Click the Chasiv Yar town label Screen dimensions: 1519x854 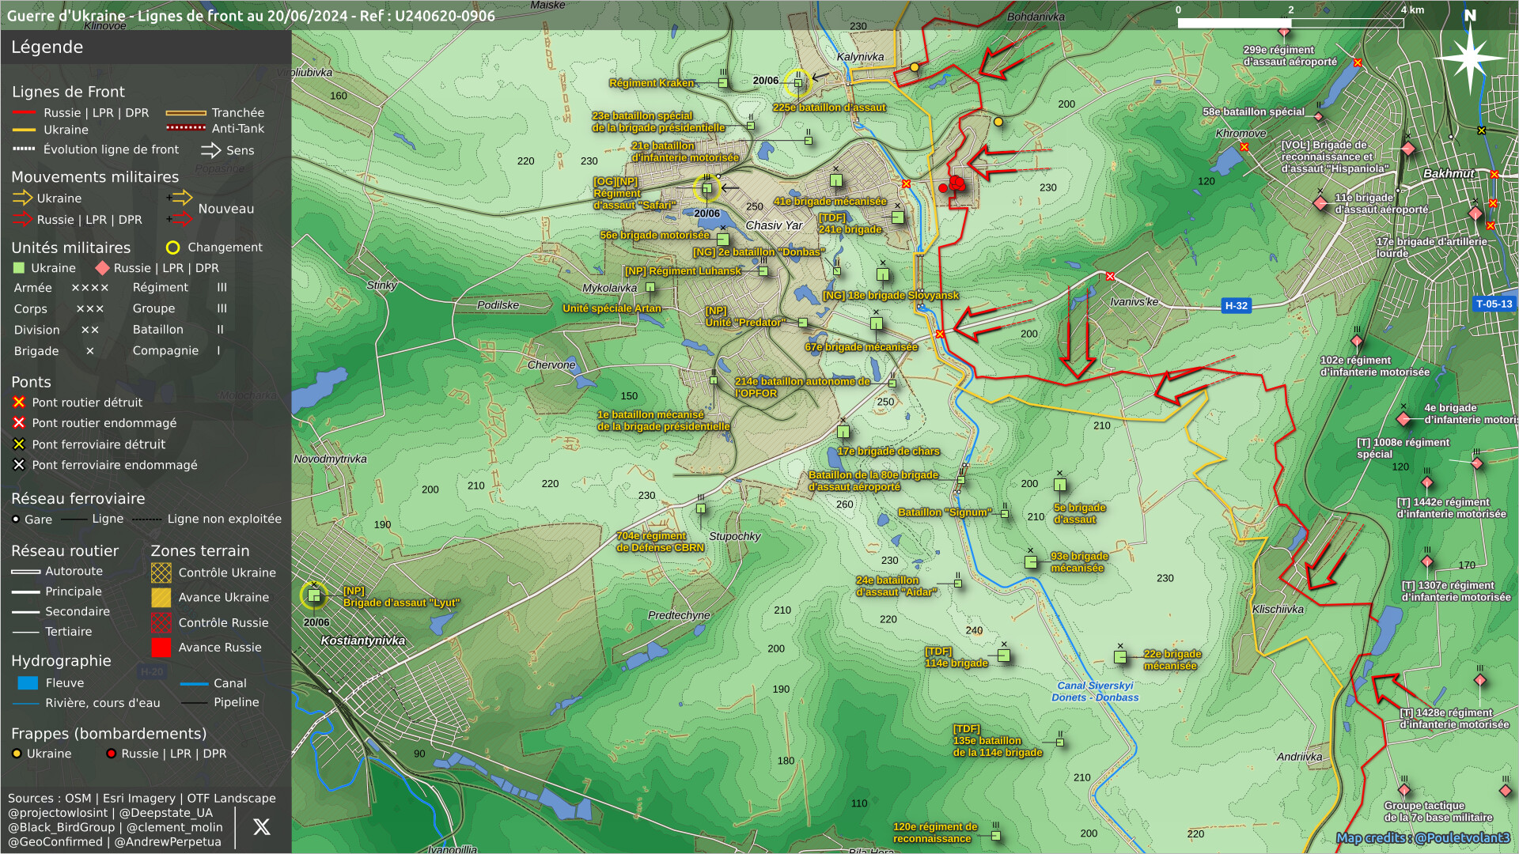[x=774, y=225]
